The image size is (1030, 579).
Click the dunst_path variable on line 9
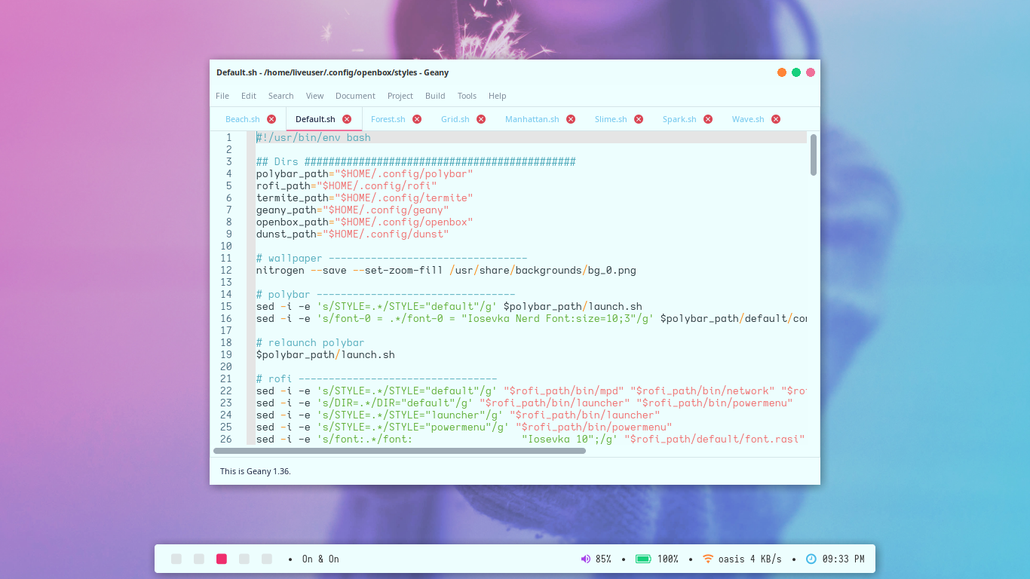coord(286,234)
